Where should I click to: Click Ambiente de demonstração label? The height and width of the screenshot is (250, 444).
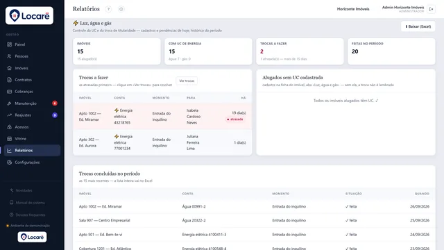pyautogui.click(x=30, y=226)
